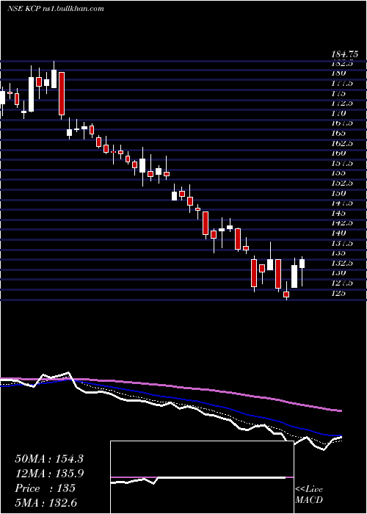The image size is (367, 514).
Task: Click the 165 price axis label
Action: point(338,134)
